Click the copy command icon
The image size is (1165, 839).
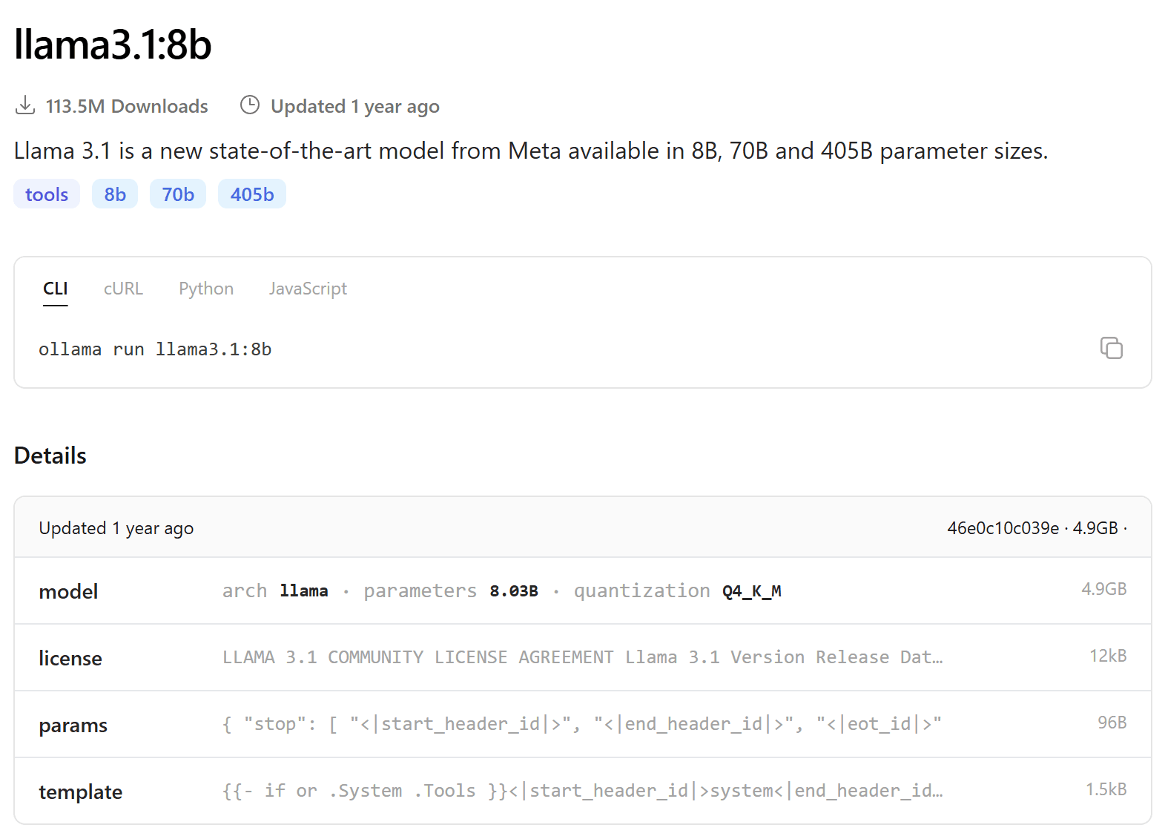click(1111, 348)
